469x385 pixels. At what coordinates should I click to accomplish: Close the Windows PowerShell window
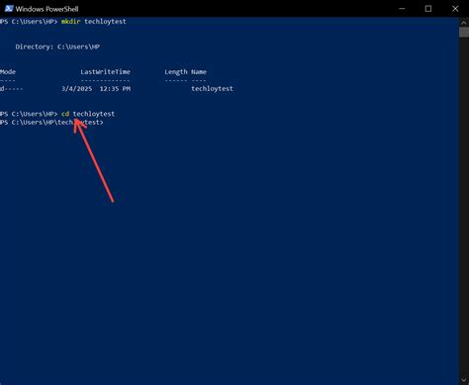455,9
